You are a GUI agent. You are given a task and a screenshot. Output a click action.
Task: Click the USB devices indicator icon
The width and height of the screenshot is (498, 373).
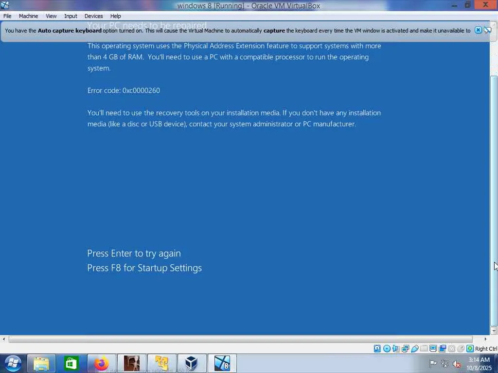[x=414, y=349]
